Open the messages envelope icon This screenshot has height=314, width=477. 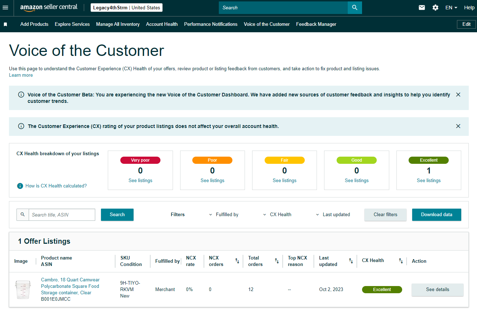pos(422,8)
